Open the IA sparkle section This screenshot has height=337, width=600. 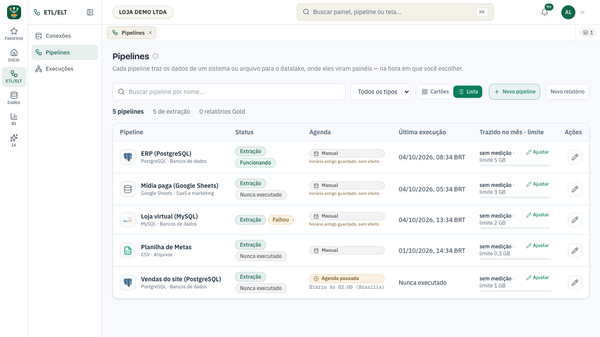pos(14,141)
